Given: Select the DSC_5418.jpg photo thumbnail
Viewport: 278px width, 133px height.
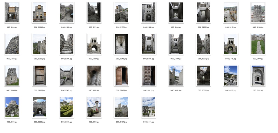Looking at the screenshot, I should click(x=231, y=44).
